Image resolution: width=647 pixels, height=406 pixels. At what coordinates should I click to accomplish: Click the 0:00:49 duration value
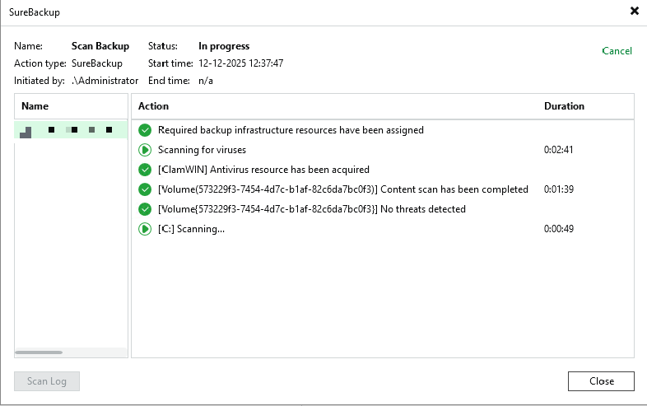point(557,229)
